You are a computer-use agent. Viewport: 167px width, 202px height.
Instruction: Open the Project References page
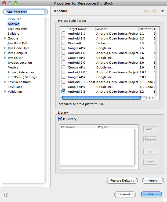[x=21, y=72]
